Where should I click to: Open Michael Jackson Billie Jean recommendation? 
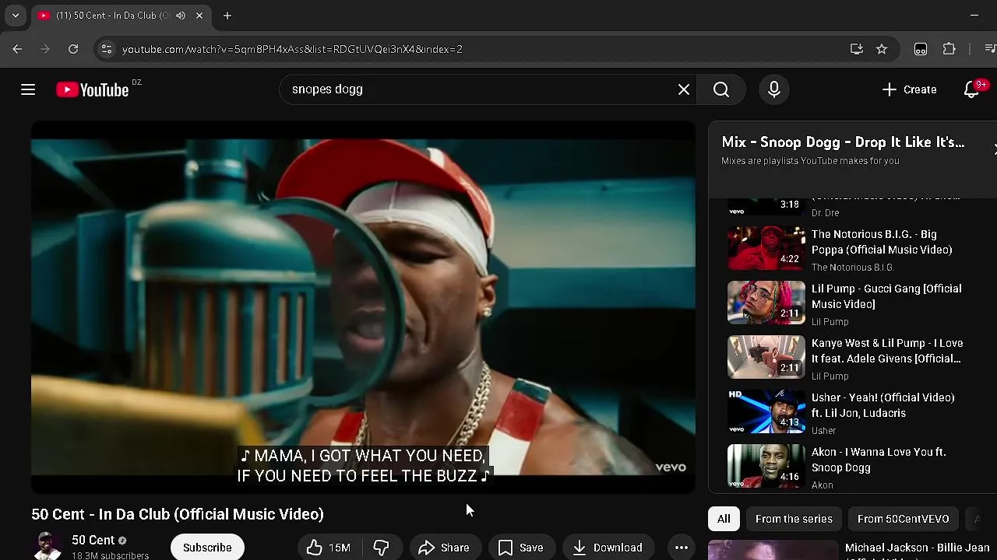[918, 548]
